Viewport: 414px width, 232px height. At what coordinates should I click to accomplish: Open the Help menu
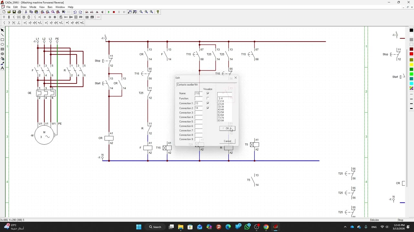(71, 7)
